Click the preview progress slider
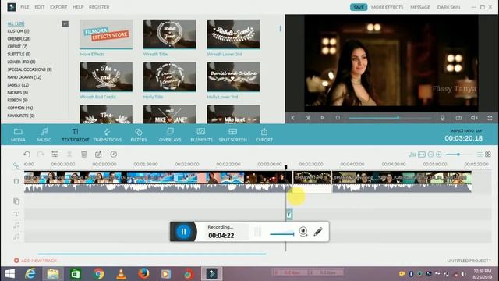This screenshot has width=499, height=281. pyautogui.click(x=390, y=118)
